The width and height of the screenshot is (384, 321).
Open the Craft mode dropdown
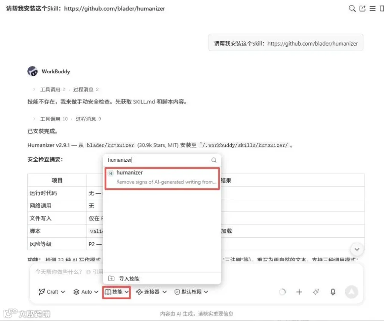pos(52,292)
